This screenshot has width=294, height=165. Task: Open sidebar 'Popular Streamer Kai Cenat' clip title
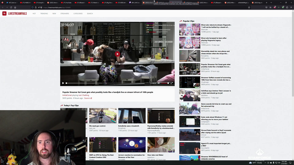click(x=216, y=66)
